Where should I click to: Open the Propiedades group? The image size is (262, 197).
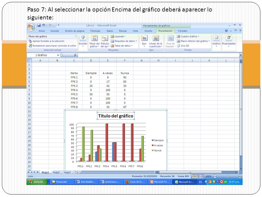[229, 41]
